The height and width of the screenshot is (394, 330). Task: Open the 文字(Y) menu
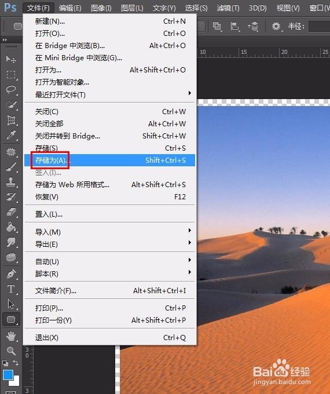pyautogui.click(x=164, y=8)
